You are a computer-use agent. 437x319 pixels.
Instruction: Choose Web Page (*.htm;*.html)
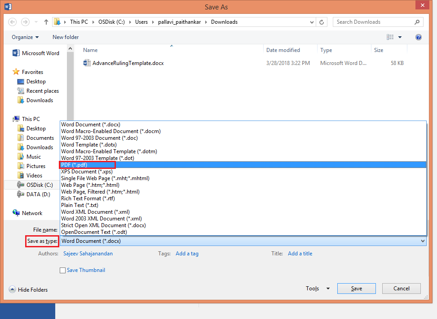click(x=243, y=185)
